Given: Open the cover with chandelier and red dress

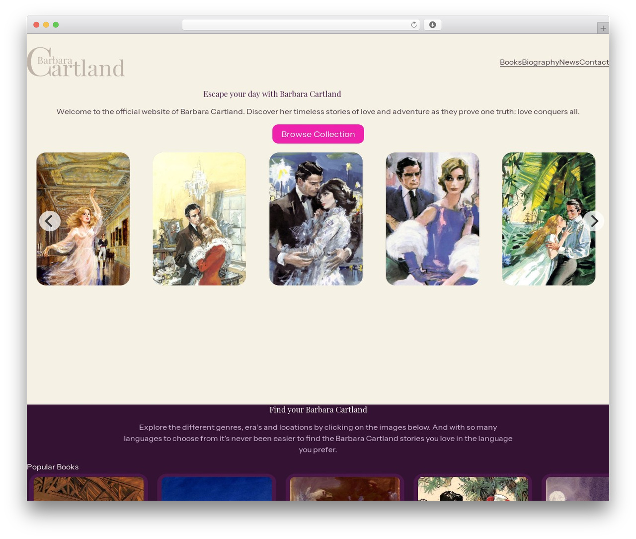Looking at the screenshot, I should coord(199,219).
